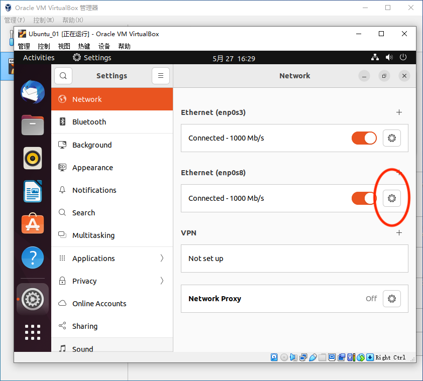The width and height of the screenshot is (423, 381).
Task: Open the 管理 menu in the Ubuntu_01 window
Action: tap(24, 46)
